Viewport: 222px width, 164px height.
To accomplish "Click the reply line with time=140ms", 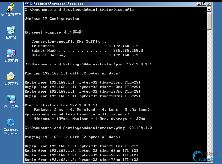I will 83,87.
